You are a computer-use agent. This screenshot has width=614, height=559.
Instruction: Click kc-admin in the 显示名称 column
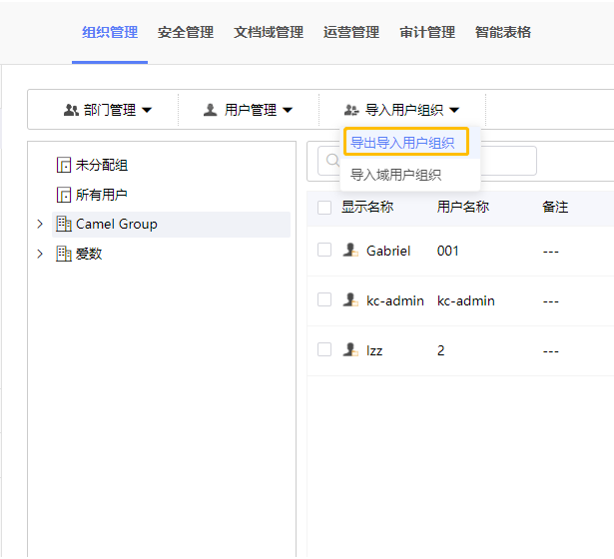(x=394, y=301)
